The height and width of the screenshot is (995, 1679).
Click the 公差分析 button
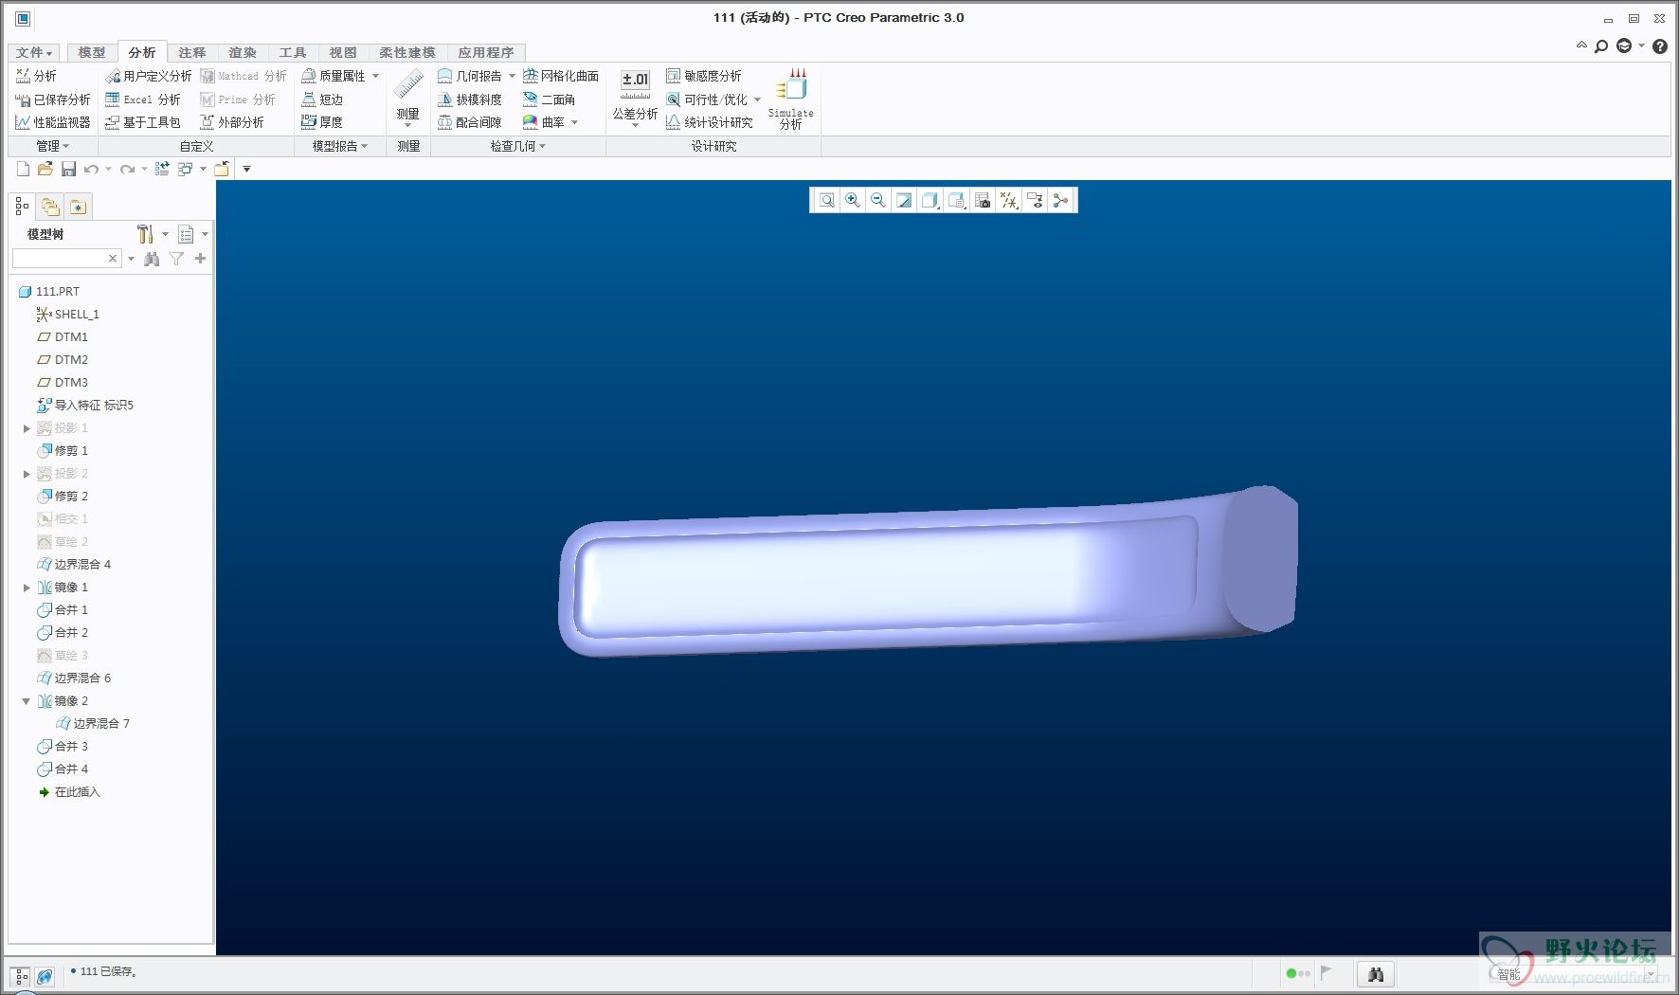tap(635, 98)
